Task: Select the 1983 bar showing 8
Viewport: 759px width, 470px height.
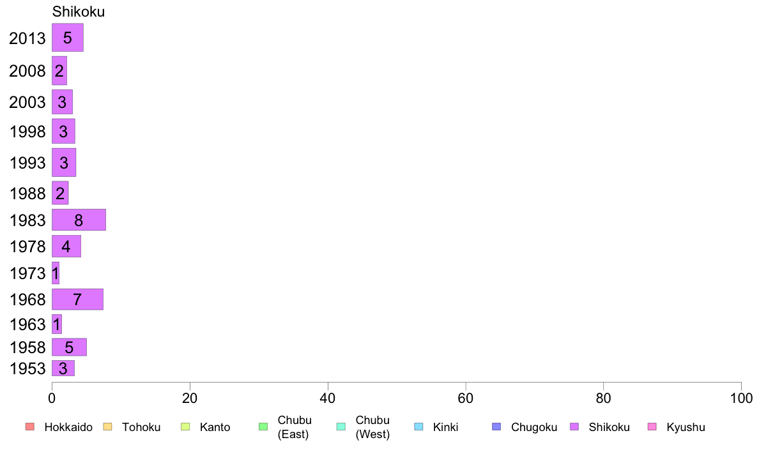Action: 79,220
